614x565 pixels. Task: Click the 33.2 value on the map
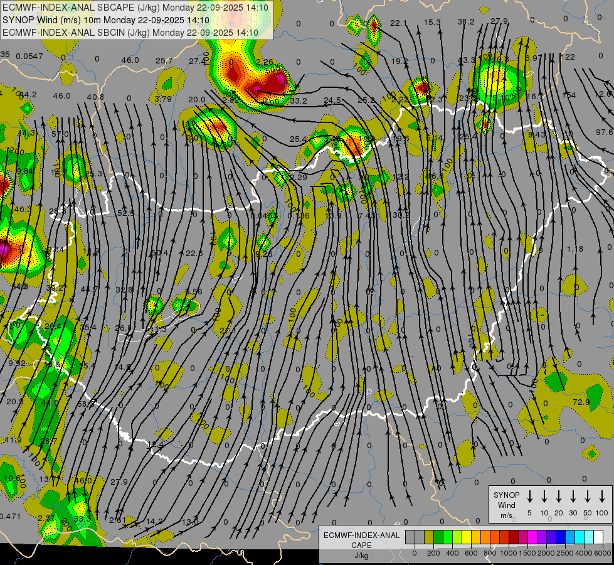[299, 101]
